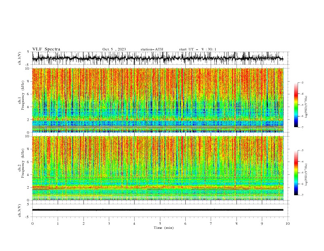Click inside the ch.1 spectrogram panel

tap(157, 100)
